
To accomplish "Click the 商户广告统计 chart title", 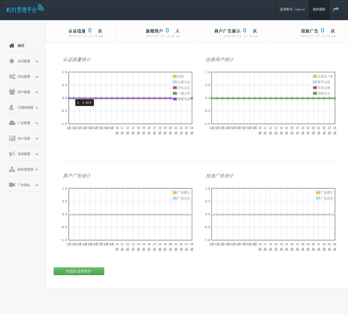I will click(x=77, y=176).
